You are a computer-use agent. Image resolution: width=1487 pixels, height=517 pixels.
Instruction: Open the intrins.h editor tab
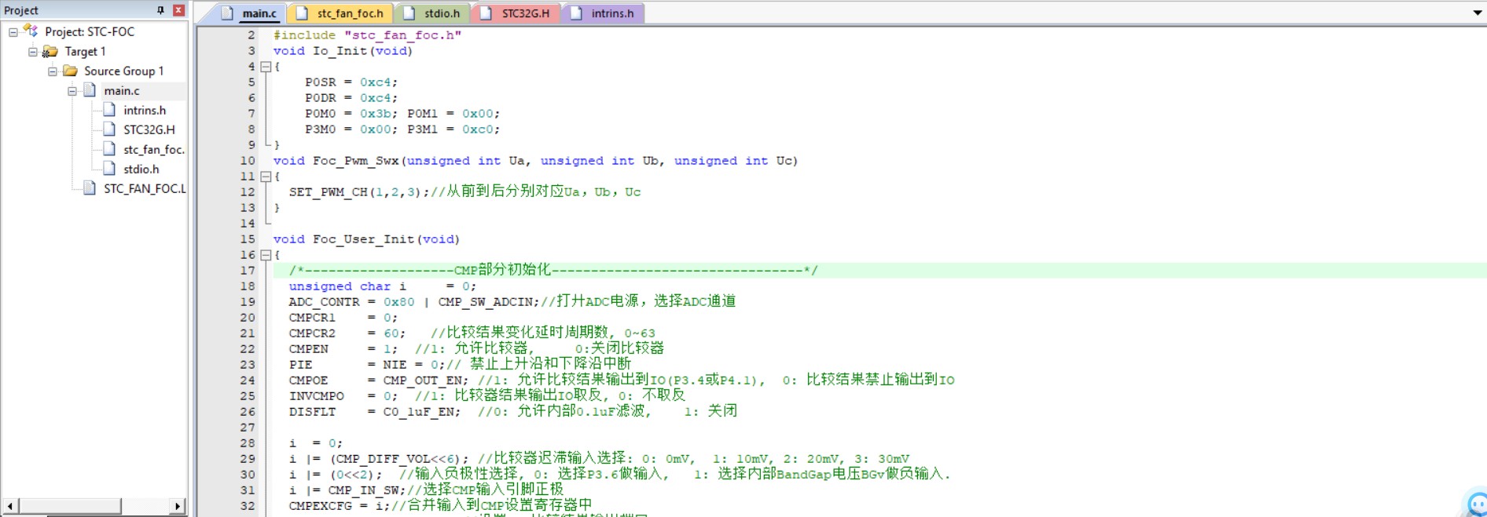point(602,13)
